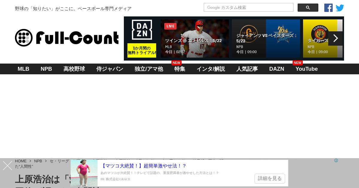The width and height of the screenshot is (359, 188).
Task: Open the インタ/解説 menu item
Action: (211, 69)
